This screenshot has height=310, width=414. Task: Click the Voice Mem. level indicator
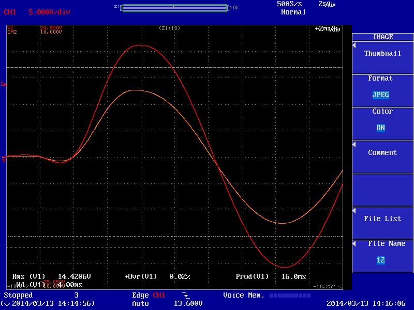(x=290, y=296)
